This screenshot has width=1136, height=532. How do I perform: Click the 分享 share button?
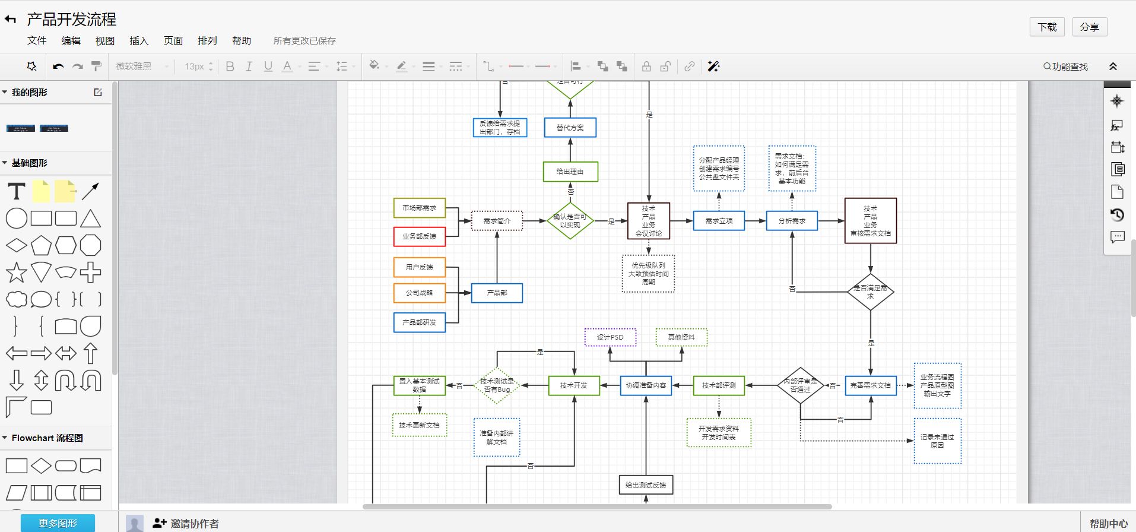(x=1090, y=27)
